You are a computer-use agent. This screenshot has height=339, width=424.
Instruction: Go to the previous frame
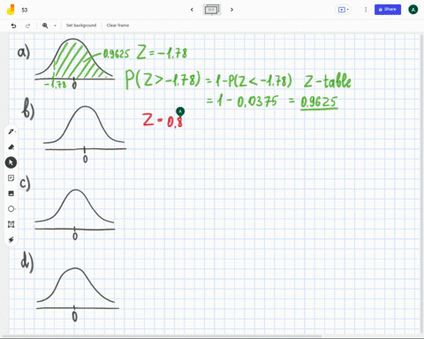(192, 10)
